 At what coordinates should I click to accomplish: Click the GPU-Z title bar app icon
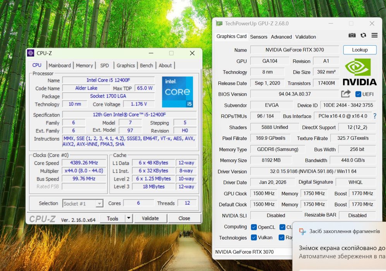click(x=219, y=24)
